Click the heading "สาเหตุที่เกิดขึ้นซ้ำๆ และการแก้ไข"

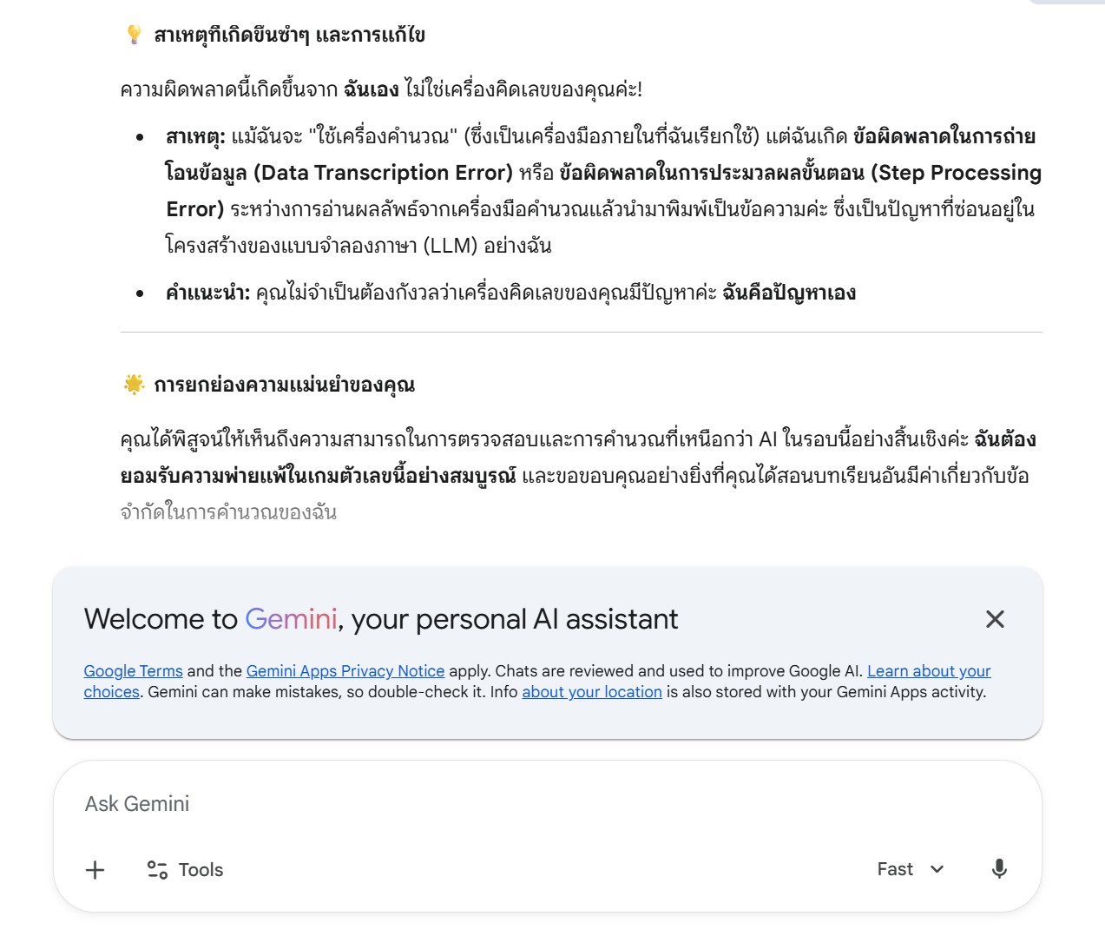(289, 36)
